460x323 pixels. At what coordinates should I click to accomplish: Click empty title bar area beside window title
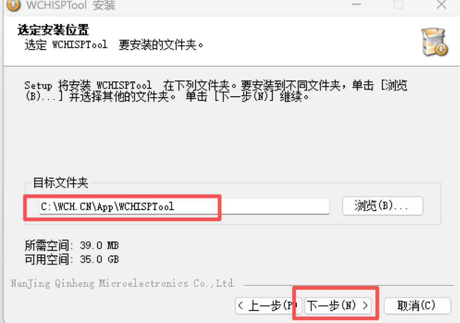[x=229, y=5]
